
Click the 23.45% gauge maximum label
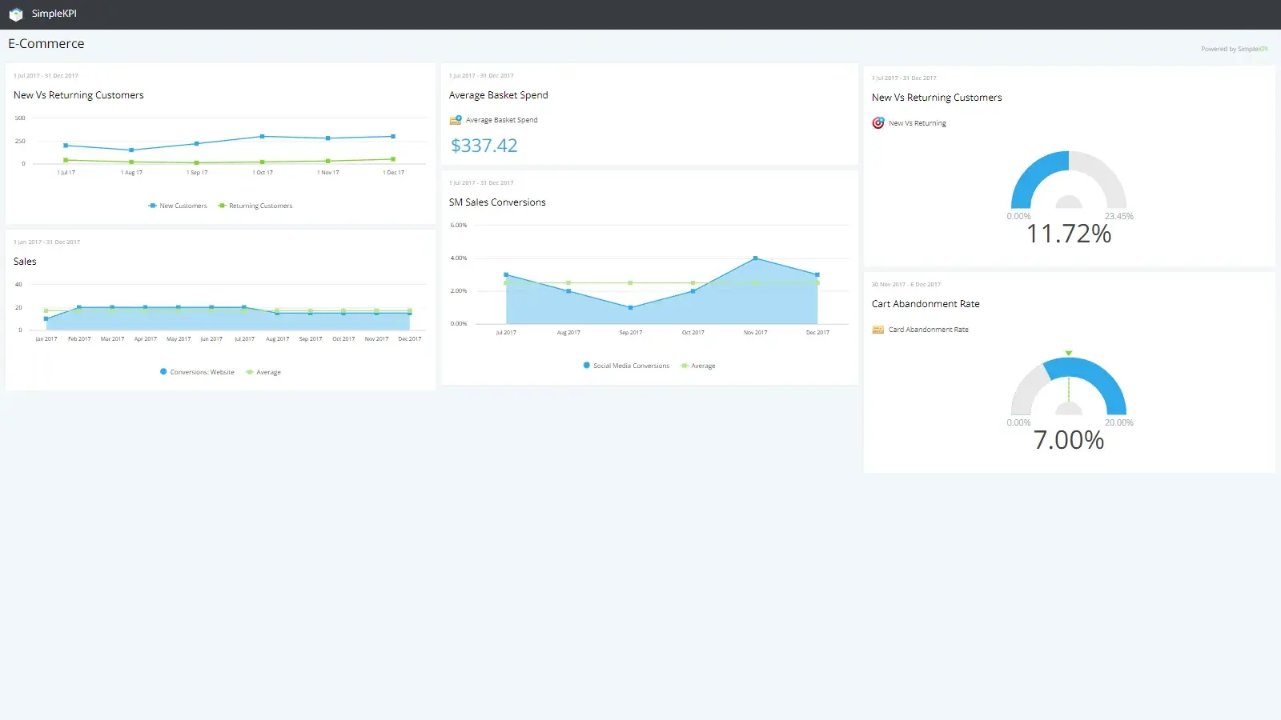[1118, 216]
